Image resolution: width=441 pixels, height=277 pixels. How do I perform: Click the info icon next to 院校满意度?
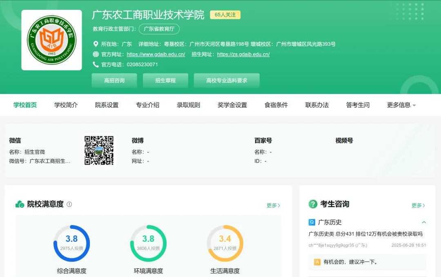pyautogui.click(x=69, y=204)
